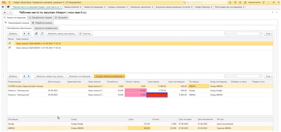Clear the upper list search field
This screenshot has width=281, height=132.
[x=261, y=34]
